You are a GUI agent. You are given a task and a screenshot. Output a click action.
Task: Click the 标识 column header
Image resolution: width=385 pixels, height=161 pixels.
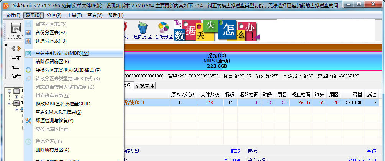(230, 94)
